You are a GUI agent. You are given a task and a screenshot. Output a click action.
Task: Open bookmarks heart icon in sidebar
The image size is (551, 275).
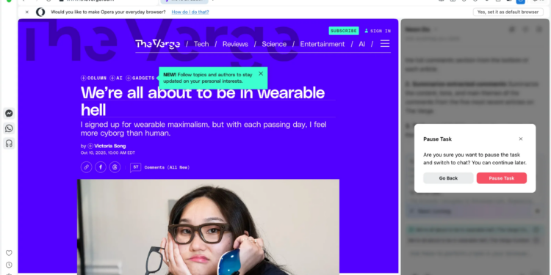click(x=9, y=253)
